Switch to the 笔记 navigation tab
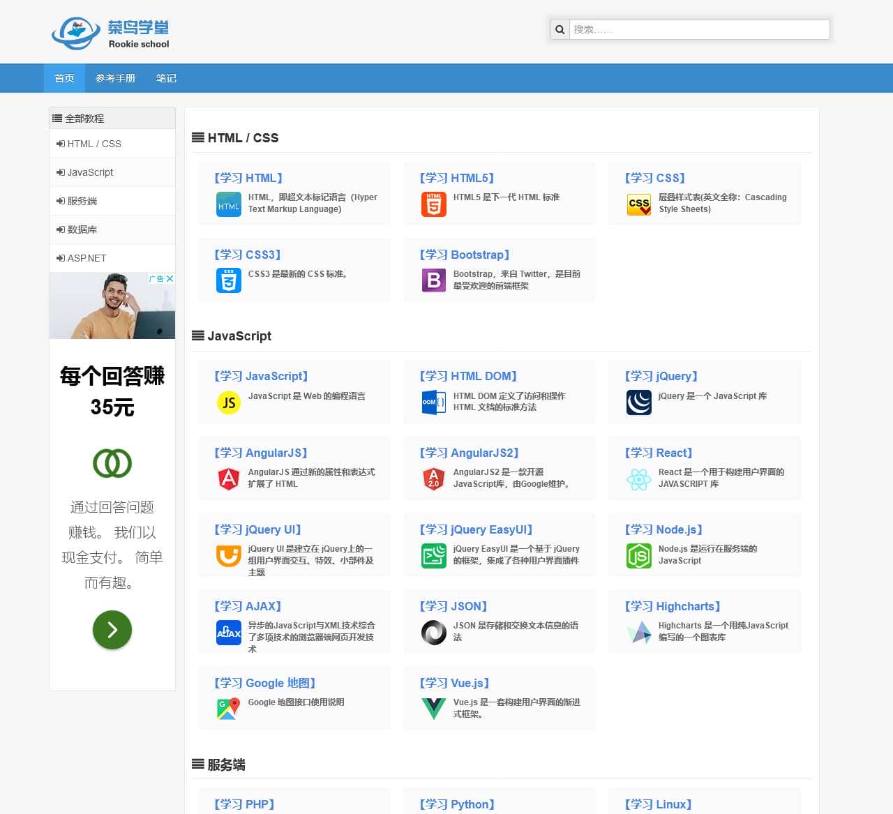The width and height of the screenshot is (893, 814). point(166,78)
